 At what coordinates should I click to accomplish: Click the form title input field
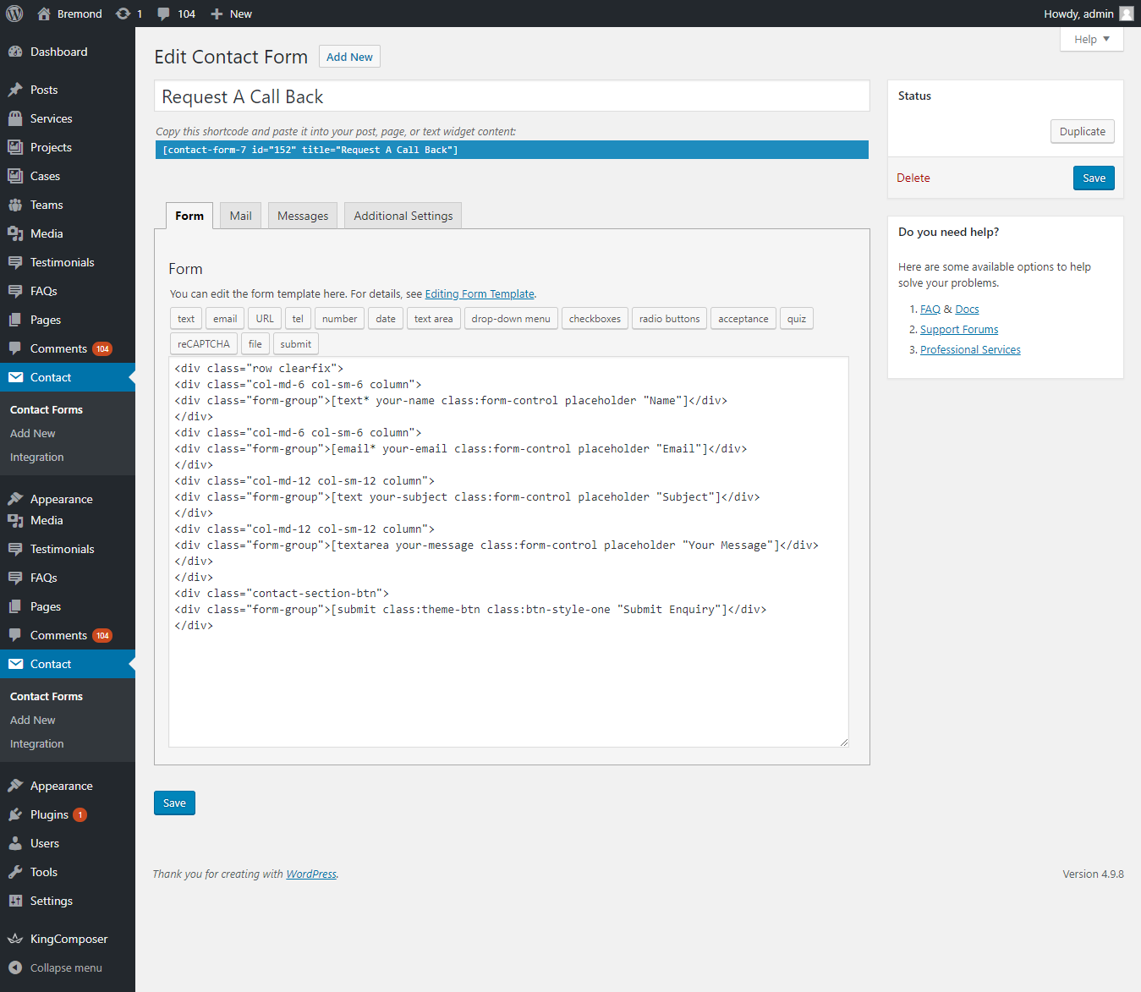tap(512, 96)
